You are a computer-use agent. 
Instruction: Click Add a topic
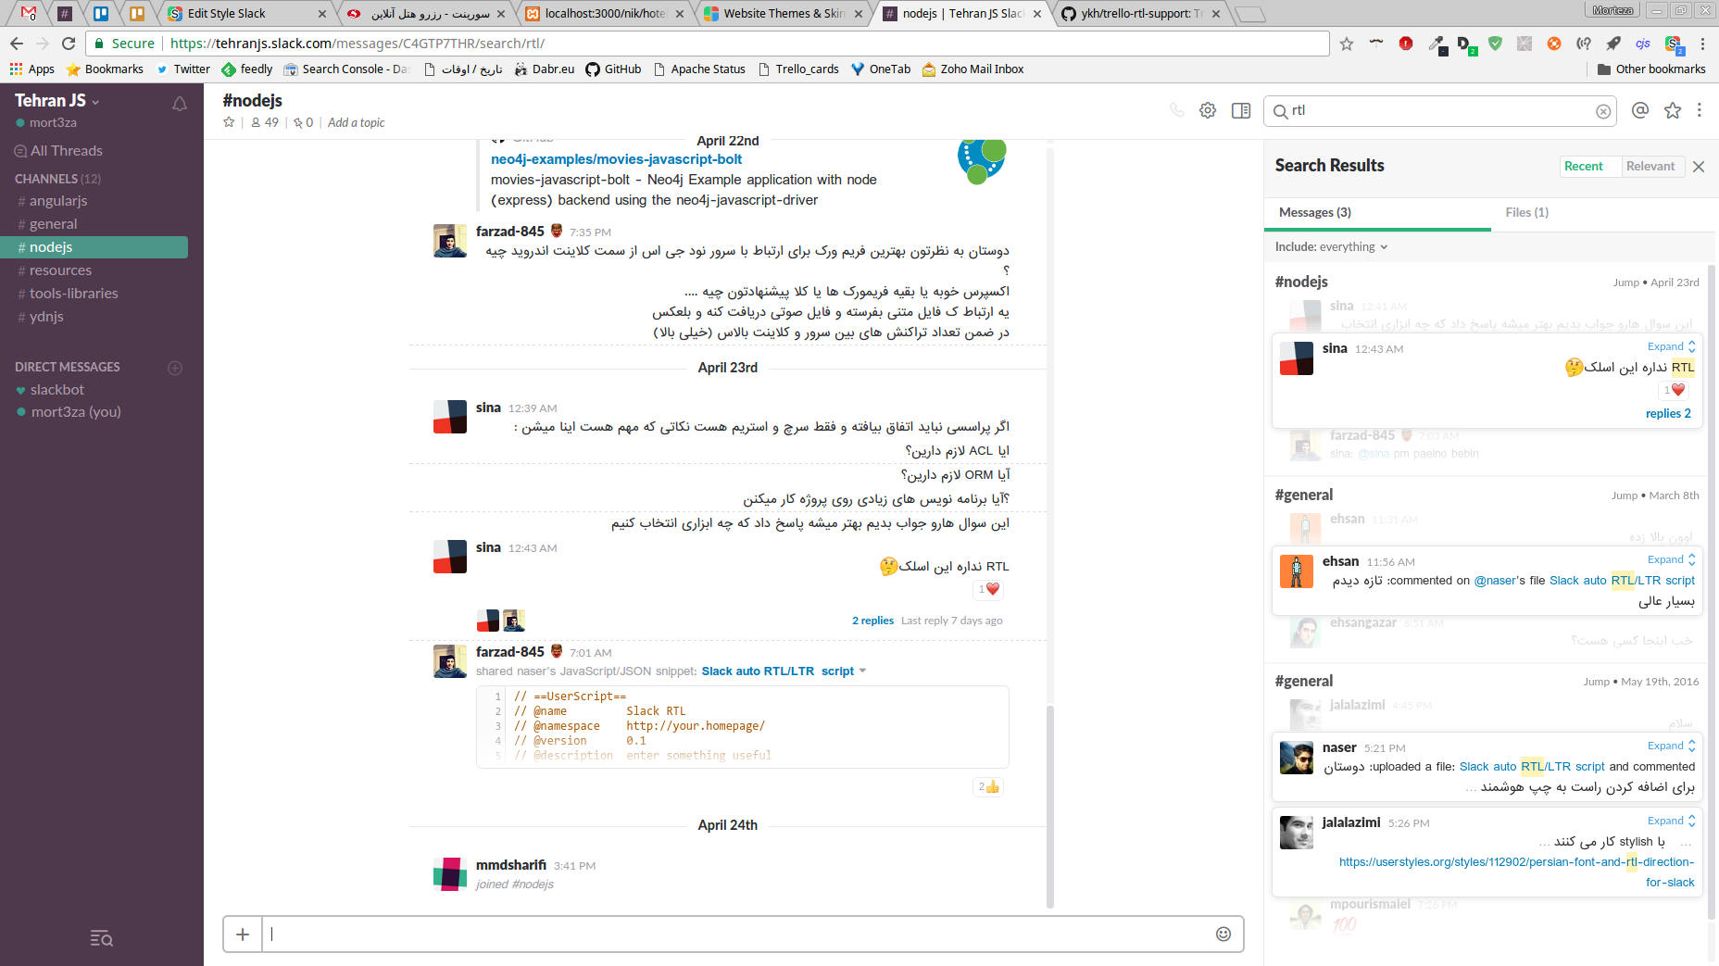[x=356, y=122]
